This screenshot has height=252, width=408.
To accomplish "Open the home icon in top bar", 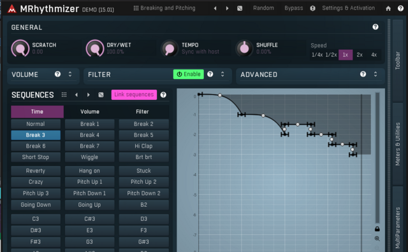I will pos(388,8).
